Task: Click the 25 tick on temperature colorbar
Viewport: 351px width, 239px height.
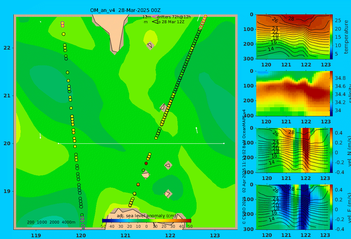Action: click(x=338, y=21)
